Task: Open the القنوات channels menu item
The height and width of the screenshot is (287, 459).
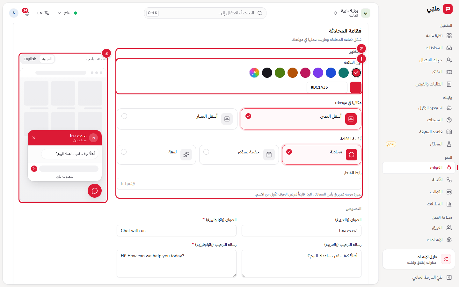Action: 419,168
